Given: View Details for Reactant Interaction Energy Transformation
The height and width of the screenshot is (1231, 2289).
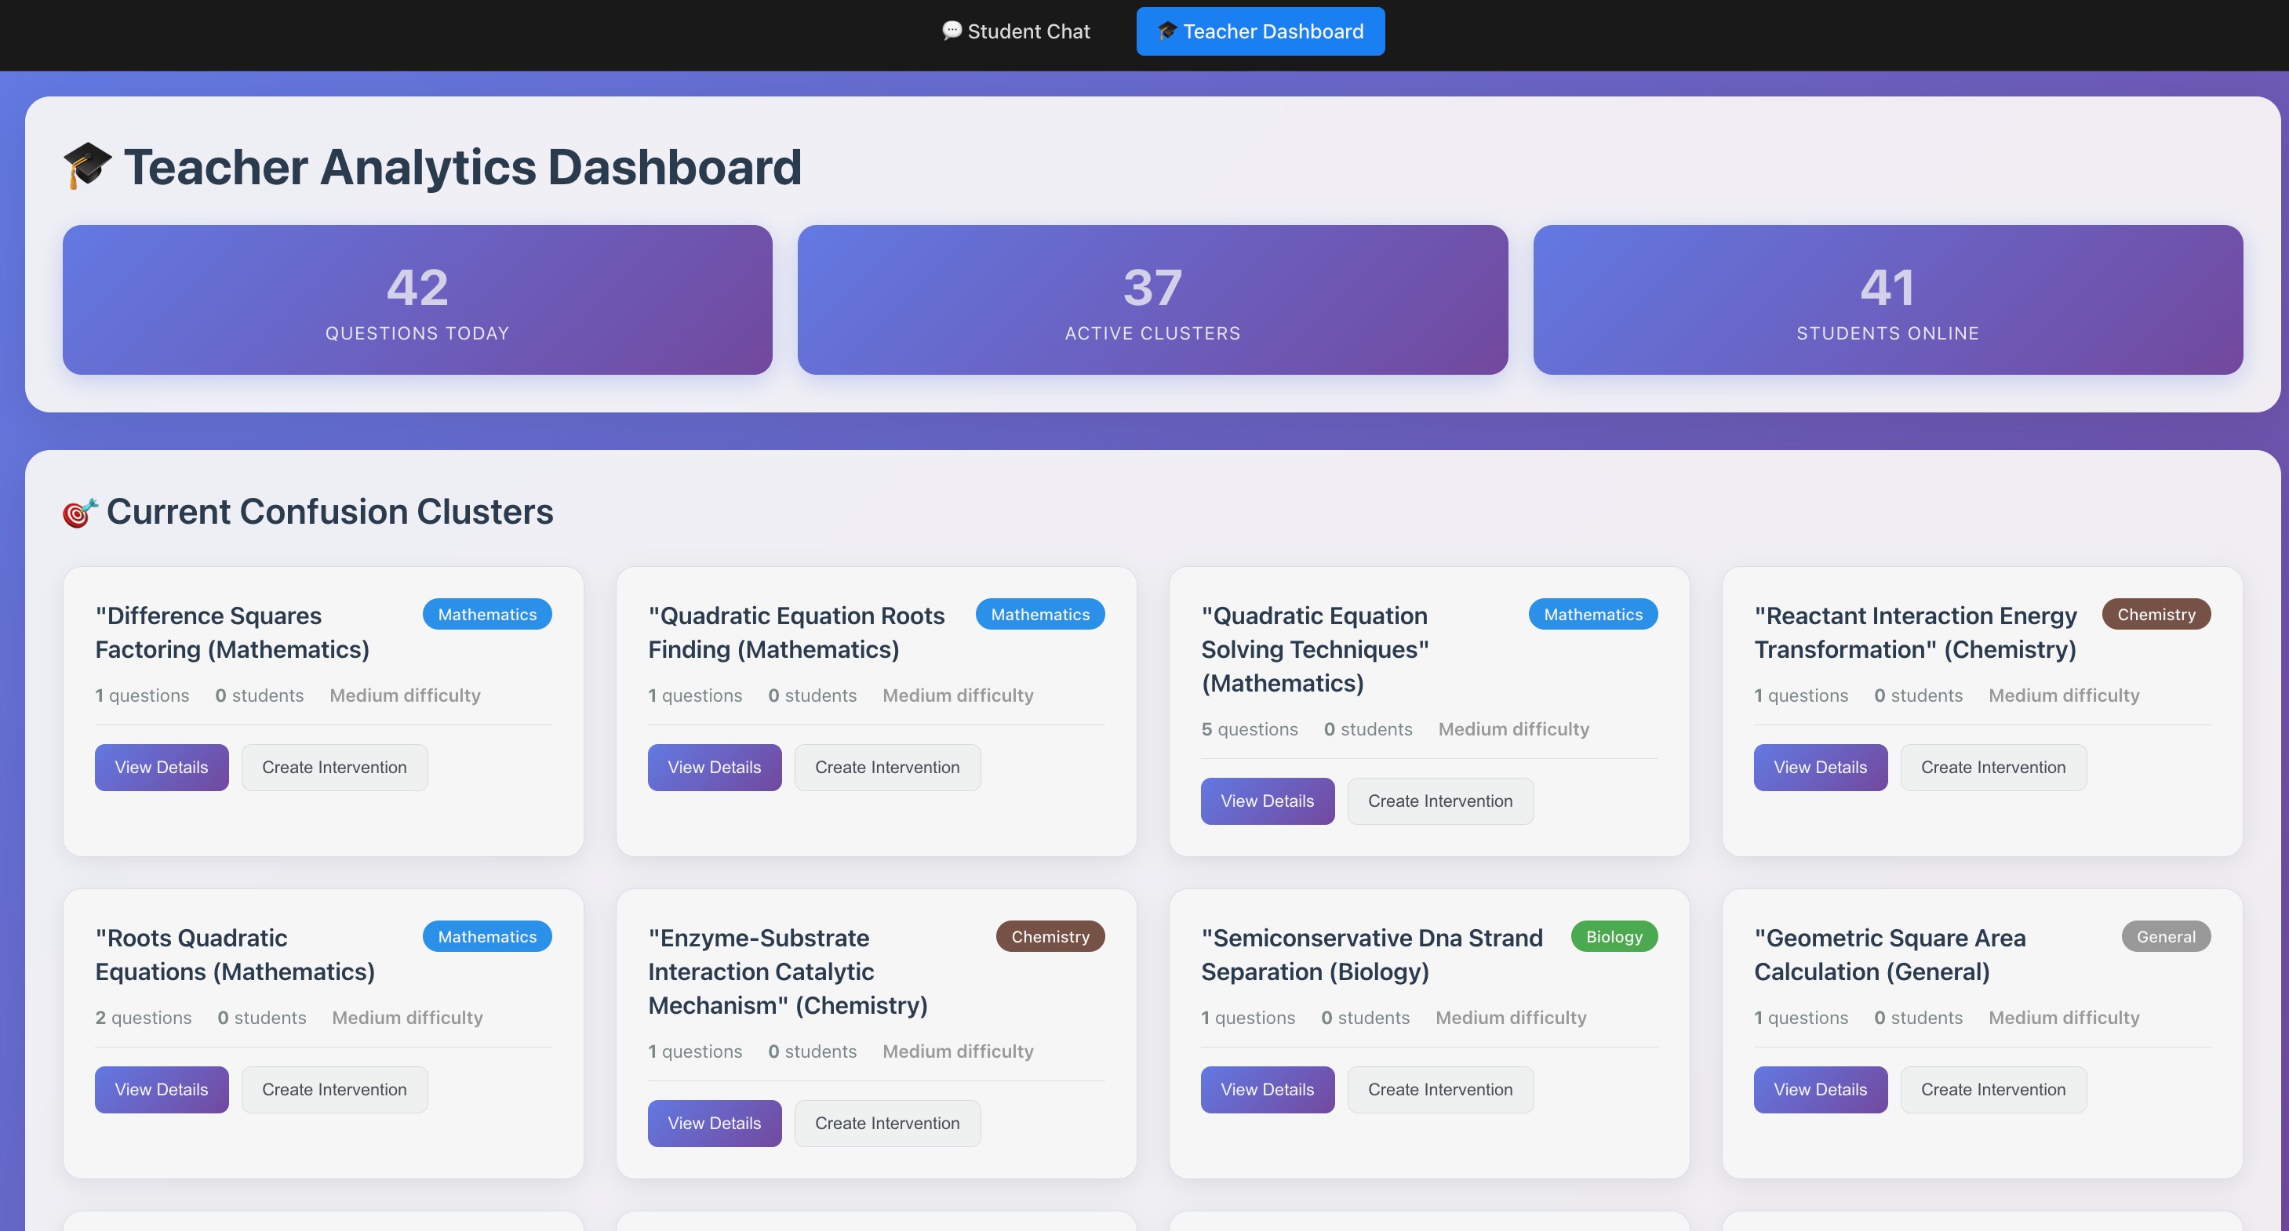Looking at the screenshot, I should pyautogui.click(x=1820, y=768).
